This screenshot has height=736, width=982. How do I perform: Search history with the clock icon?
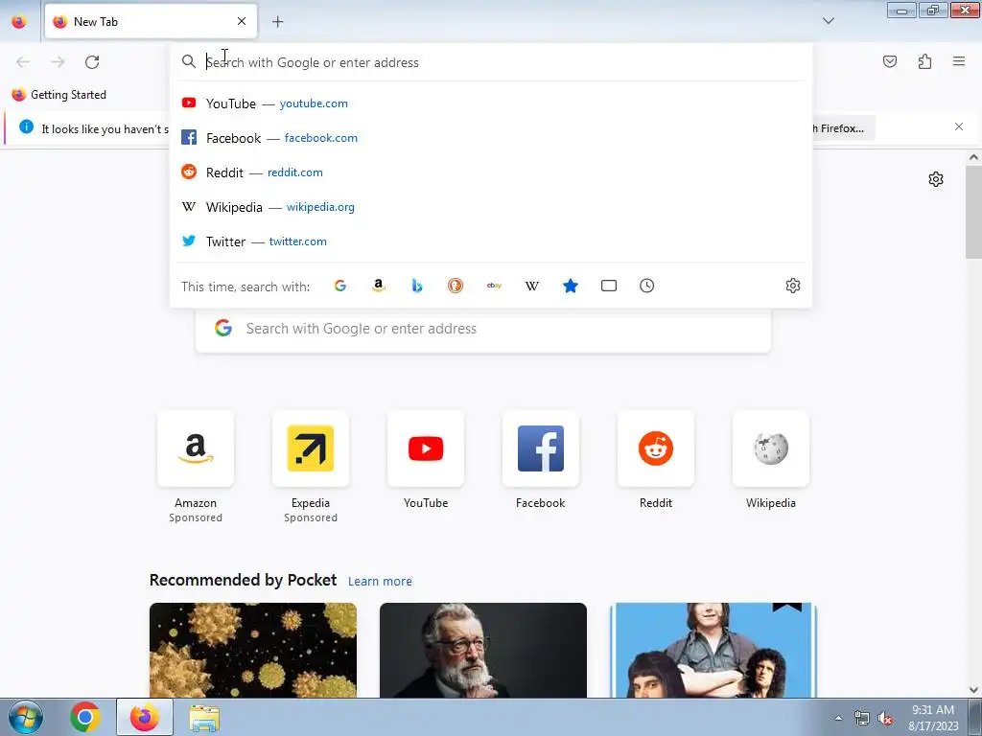click(x=647, y=286)
